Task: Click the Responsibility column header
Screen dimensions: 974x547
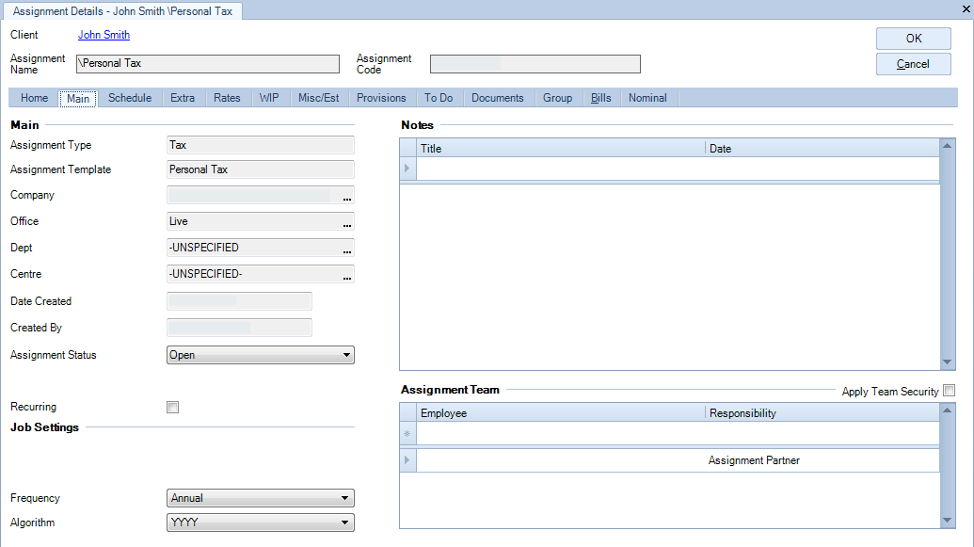Action: (822, 413)
